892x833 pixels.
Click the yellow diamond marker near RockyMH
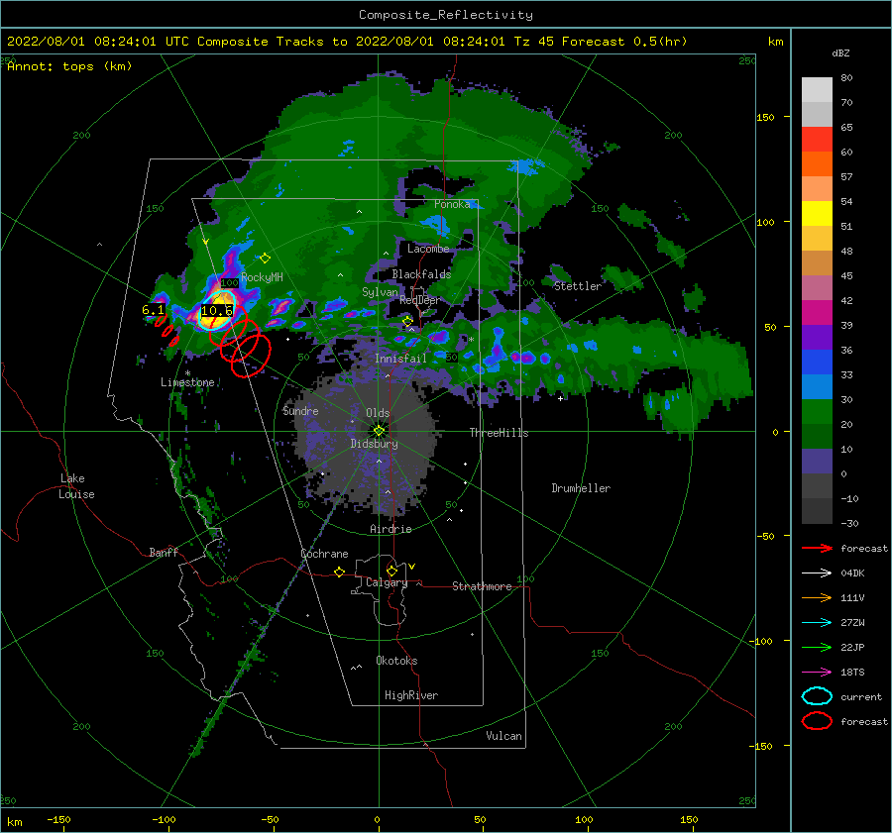(265, 259)
